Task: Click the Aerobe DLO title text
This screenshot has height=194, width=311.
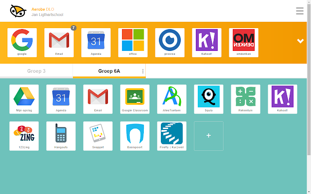Action: 43,9
